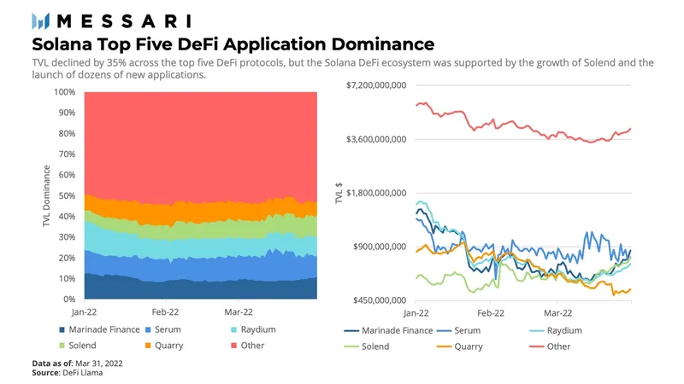
Task: Click 'Other' label in right chart legend
Action: [559, 346]
